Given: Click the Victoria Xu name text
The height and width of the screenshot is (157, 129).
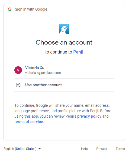Looking at the screenshot, I should 35,68.
